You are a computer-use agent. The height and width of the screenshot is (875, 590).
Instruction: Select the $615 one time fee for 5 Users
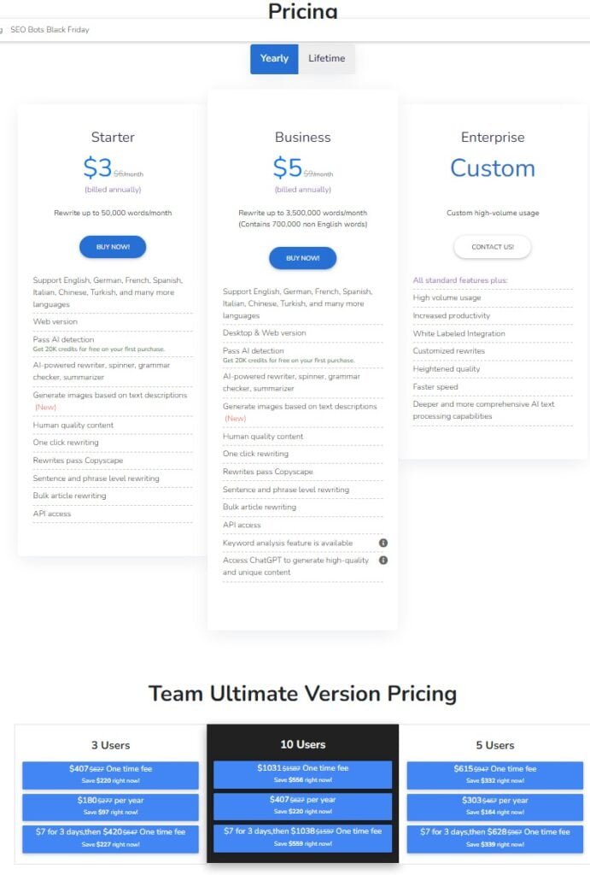click(x=493, y=774)
